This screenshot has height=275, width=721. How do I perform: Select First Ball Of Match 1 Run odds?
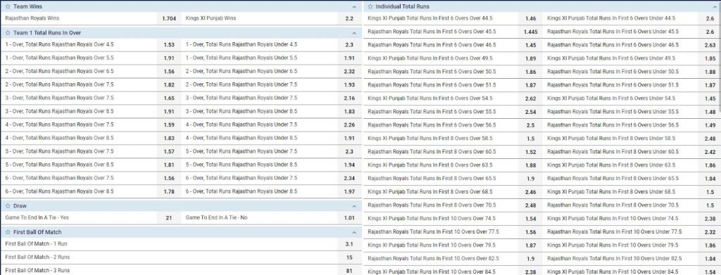pyautogui.click(x=349, y=244)
